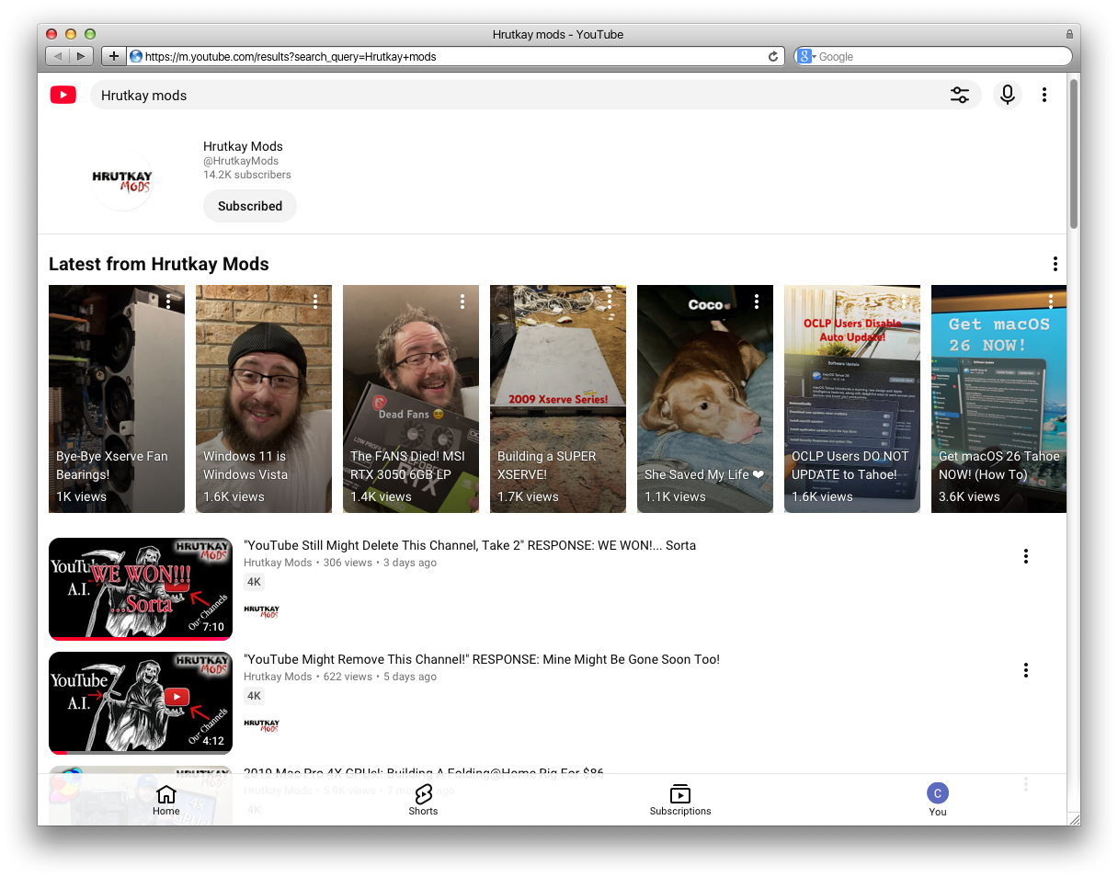Open YouTube header more options menu
The height and width of the screenshot is (877, 1118).
(1044, 95)
